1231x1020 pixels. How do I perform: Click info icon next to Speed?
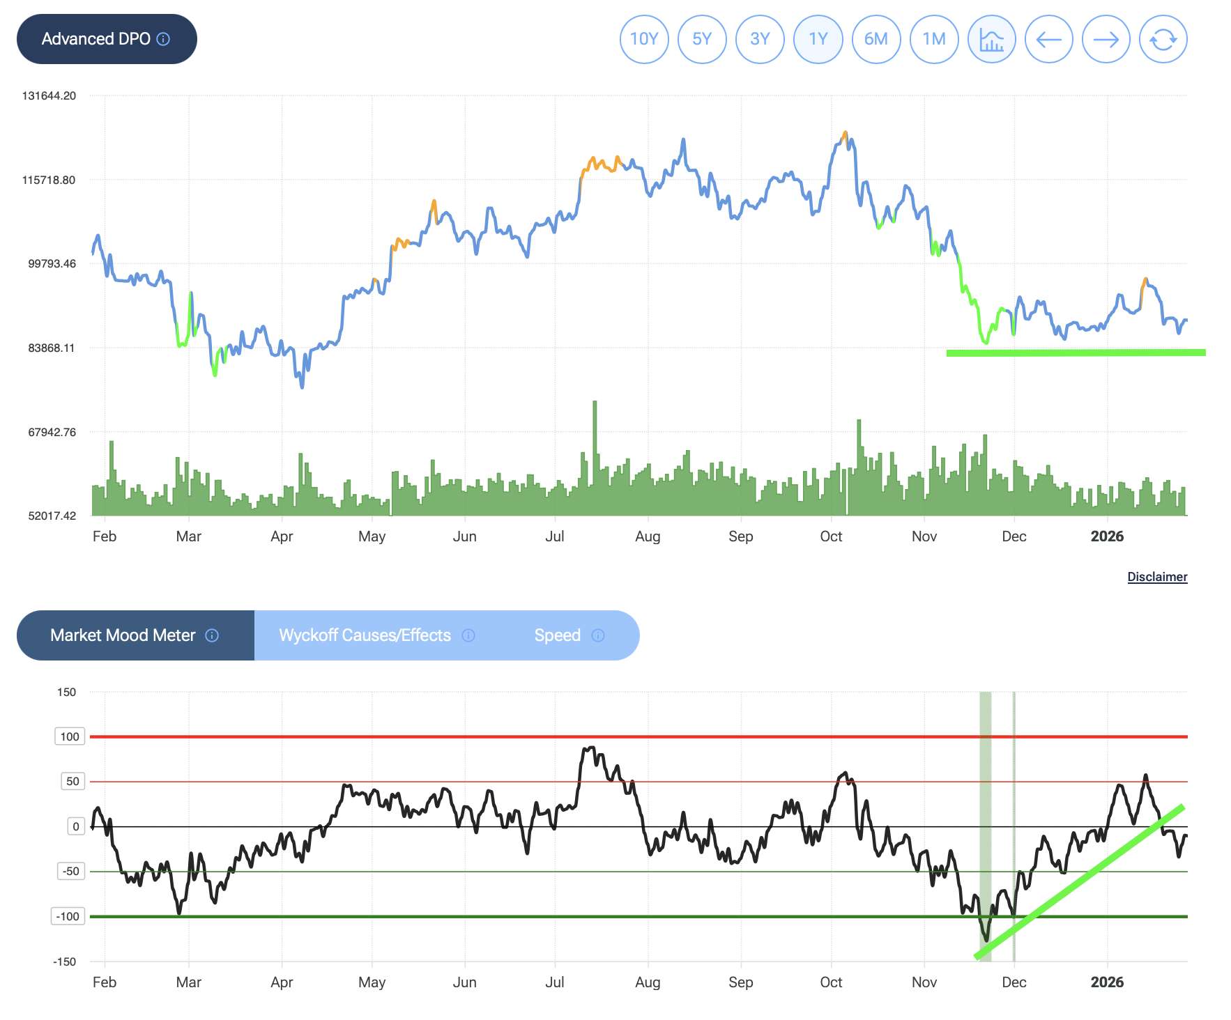click(598, 635)
